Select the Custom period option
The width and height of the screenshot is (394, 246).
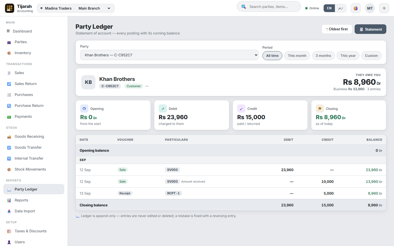pos(371,56)
